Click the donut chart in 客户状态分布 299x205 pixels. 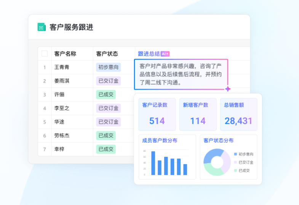click(x=217, y=162)
